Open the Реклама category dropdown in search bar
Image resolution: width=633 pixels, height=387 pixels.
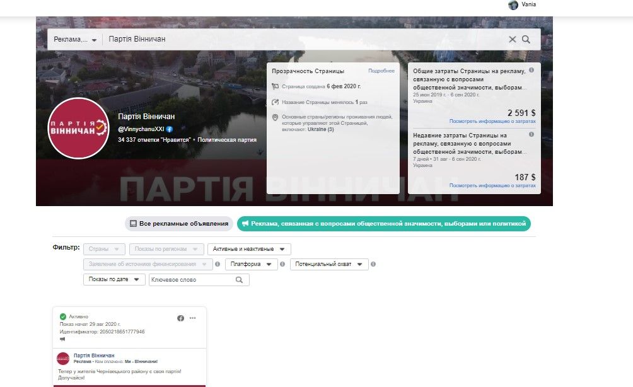coord(75,40)
